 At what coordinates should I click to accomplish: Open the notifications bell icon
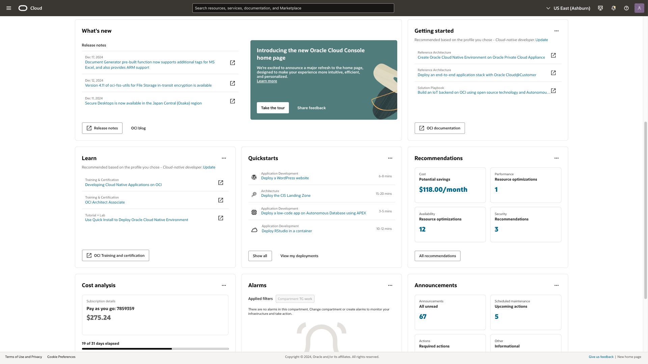[614, 8]
